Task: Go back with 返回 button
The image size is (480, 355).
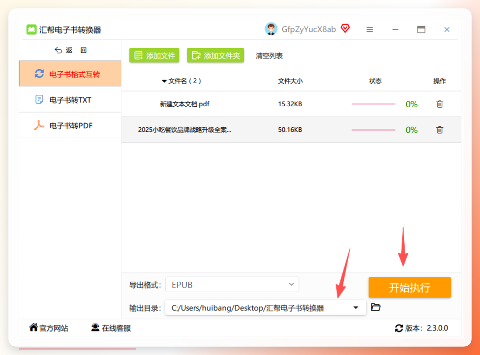Action: (71, 50)
